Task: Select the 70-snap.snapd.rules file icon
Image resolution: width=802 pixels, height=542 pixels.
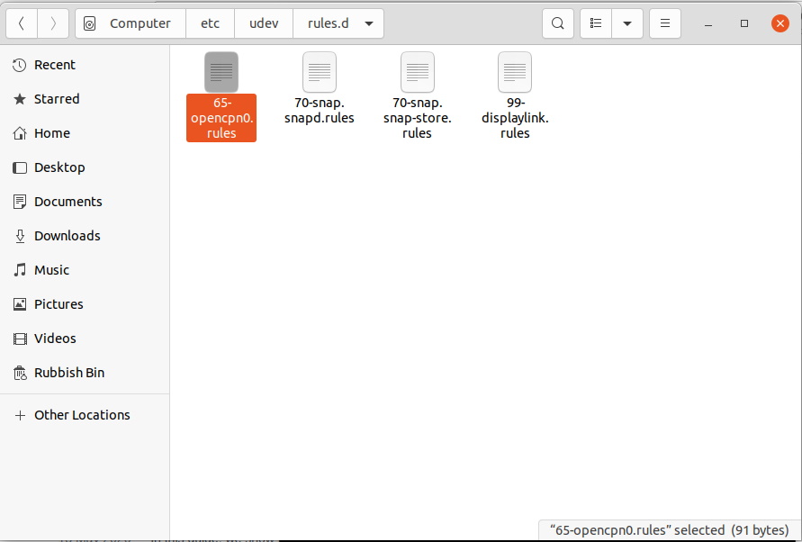Action: (320, 72)
